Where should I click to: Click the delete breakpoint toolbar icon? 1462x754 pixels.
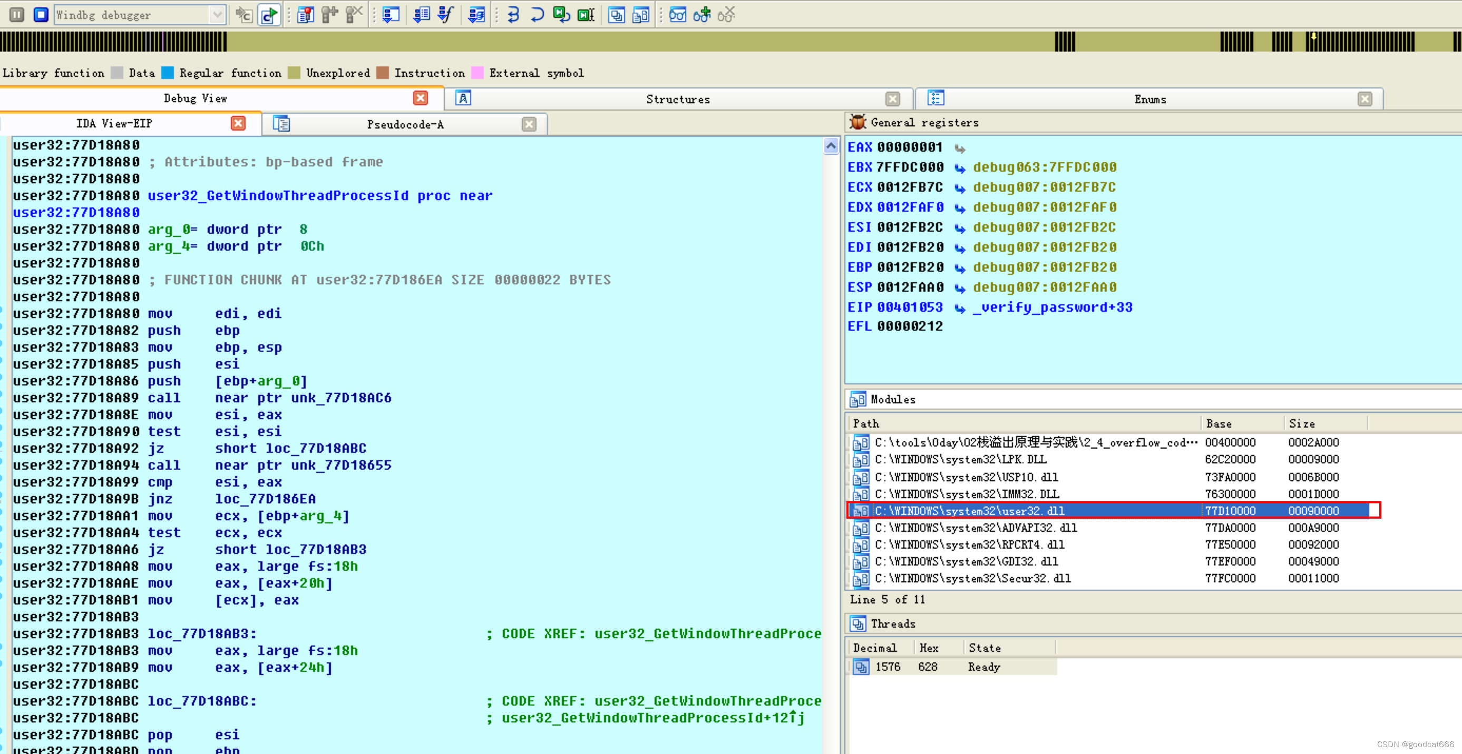click(x=354, y=15)
